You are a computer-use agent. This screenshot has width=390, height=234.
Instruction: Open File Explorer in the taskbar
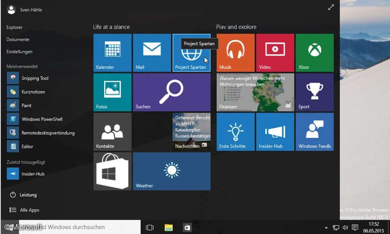point(168,227)
